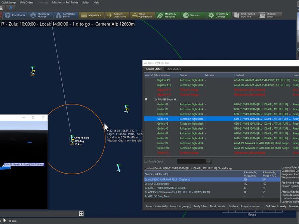Open the Boat Operations panel

[x=142, y=15]
